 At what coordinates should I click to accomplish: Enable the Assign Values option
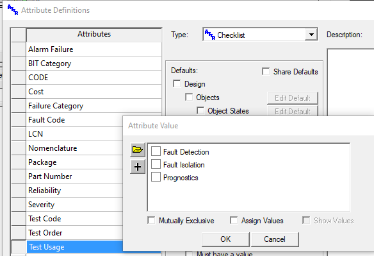tap(234, 220)
